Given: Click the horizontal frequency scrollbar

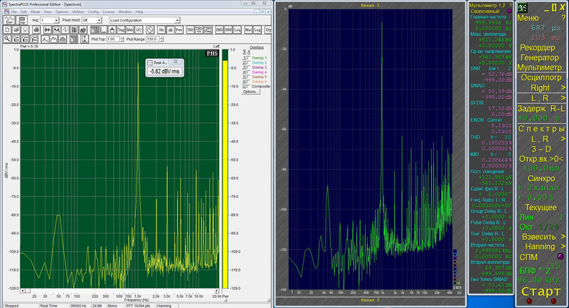Looking at the screenshot, I should click(x=119, y=291).
